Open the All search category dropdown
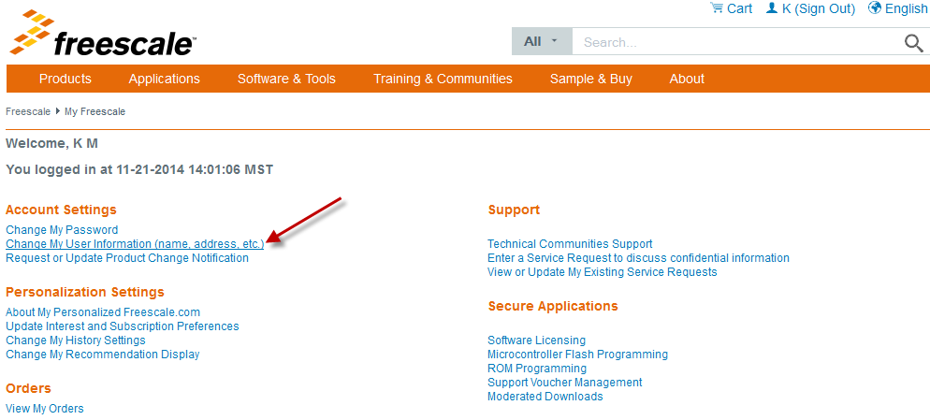Viewport: 930px width, 420px height. tap(542, 42)
